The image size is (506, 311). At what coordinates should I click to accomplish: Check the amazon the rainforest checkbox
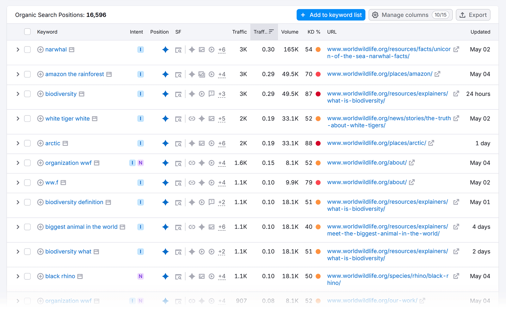coord(28,74)
